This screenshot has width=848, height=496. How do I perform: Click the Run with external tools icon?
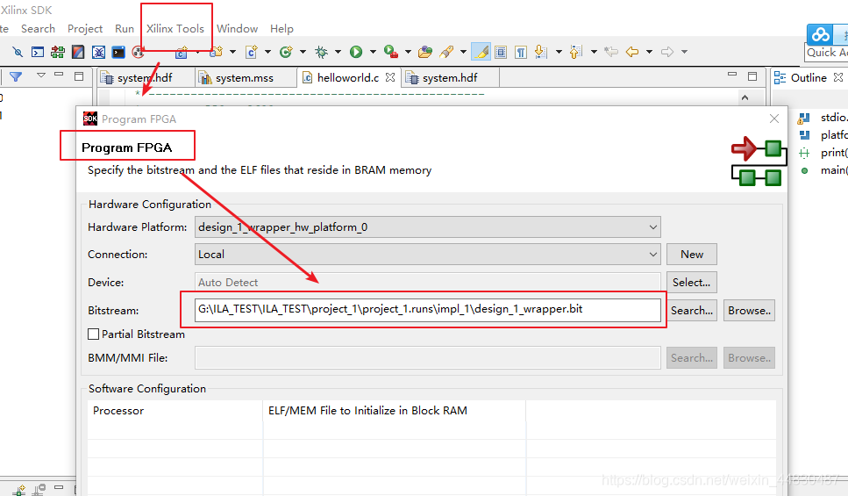(390, 52)
